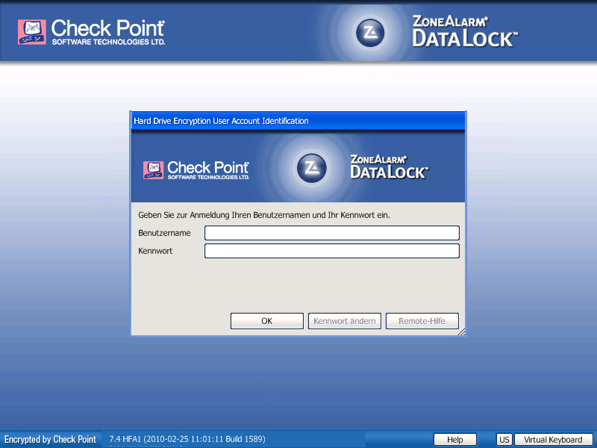Screen dimensions: 597x448
Task: Click the 'Encrypted by Check Point' status text
Action: [50, 439]
